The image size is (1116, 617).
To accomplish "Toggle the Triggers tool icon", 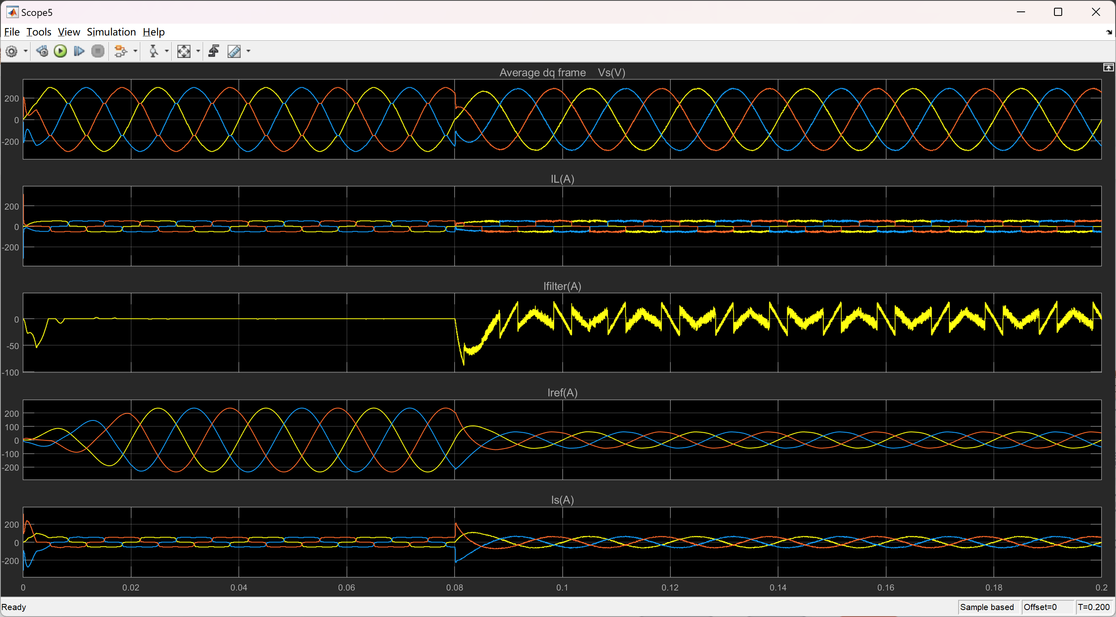I will [214, 51].
